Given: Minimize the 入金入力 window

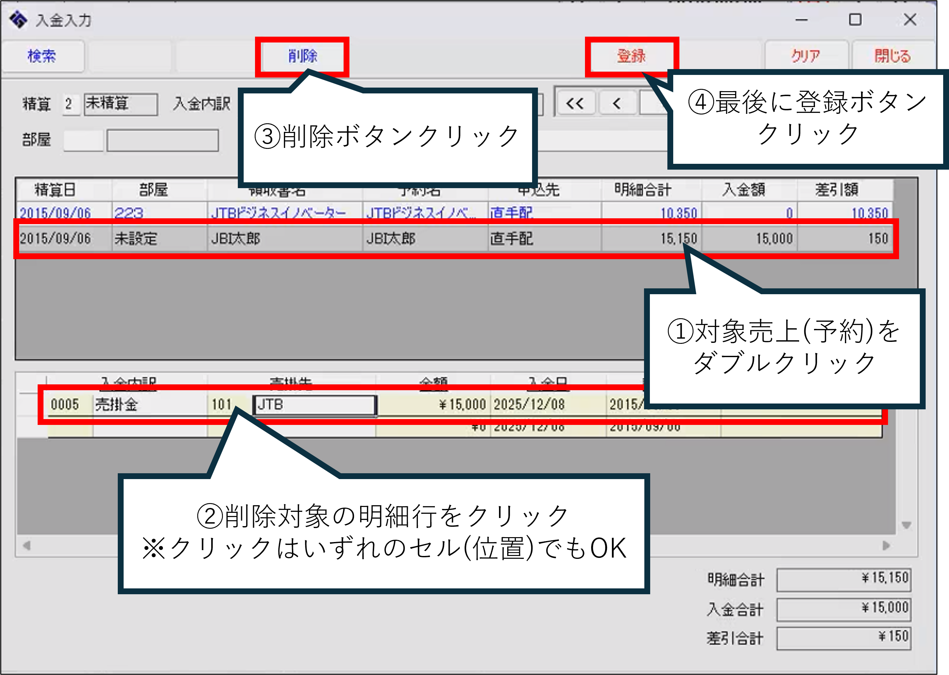Looking at the screenshot, I should [x=801, y=19].
